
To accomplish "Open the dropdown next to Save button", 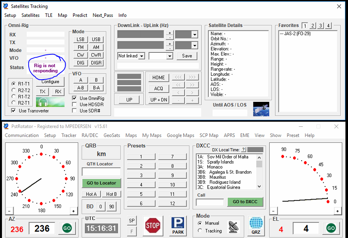I will pyautogui.click(x=170, y=56).
